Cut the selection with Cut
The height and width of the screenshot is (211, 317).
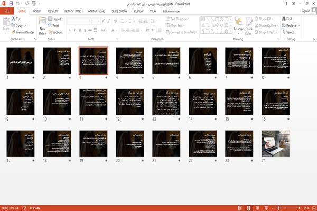click(x=16, y=19)
